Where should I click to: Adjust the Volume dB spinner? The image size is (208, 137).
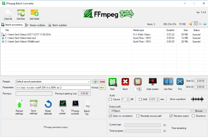click(x=128, y=99)
